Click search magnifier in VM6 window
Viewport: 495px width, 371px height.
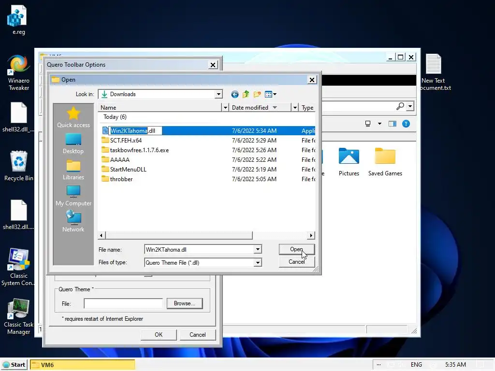click(x=400, y=106)
